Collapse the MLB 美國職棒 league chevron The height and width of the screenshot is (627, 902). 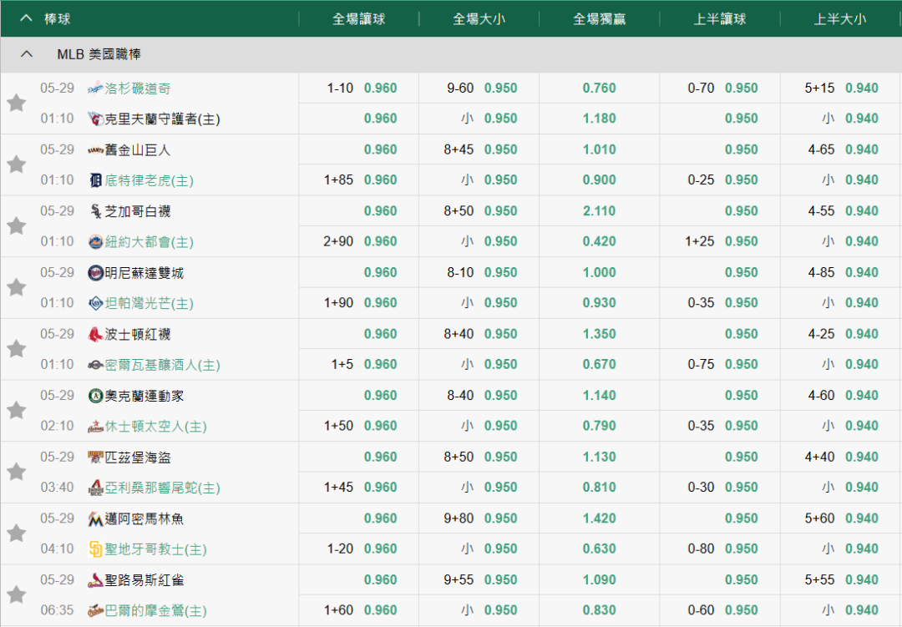pos(27,54)
